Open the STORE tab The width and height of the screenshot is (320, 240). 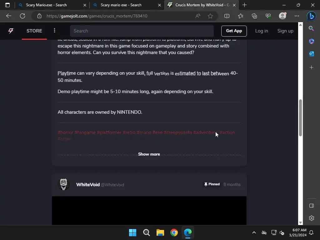pyautogui.click(x=34, y=31)
